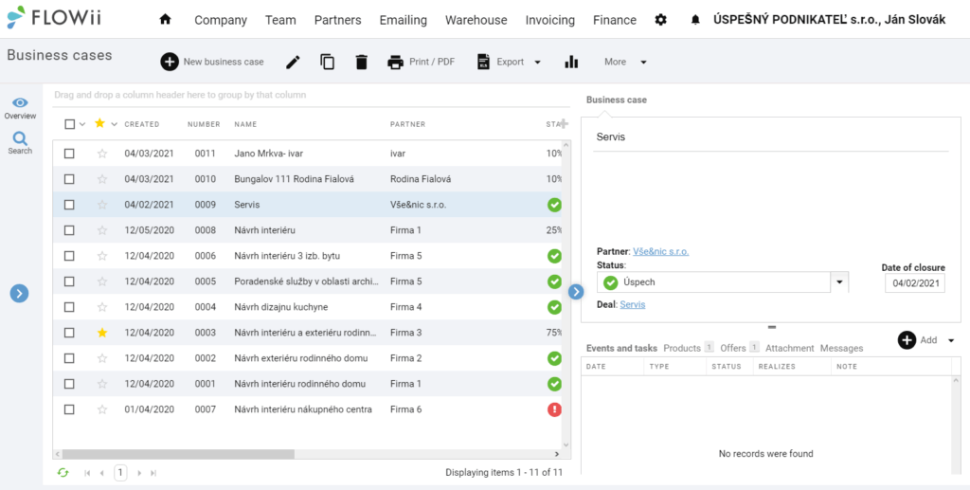This screenshot has height=490, width=970.
Task: Click the horizontal scrollbar of the table
Action: tap(178, 454)
